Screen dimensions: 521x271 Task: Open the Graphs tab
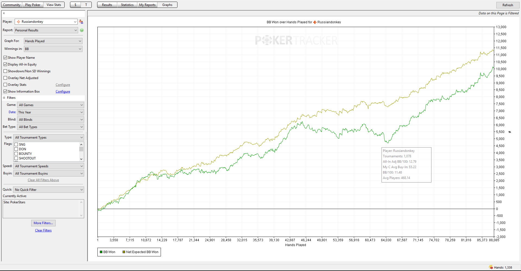coord(167,5)
